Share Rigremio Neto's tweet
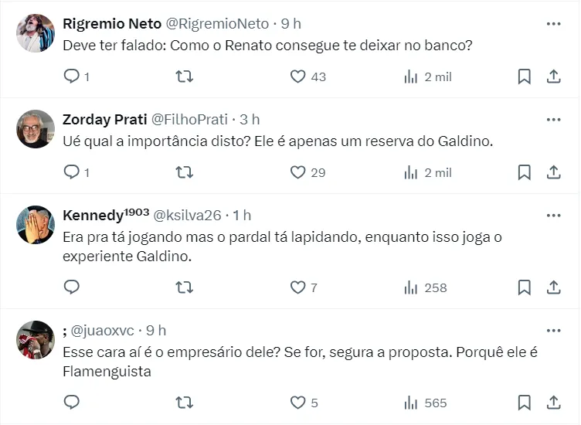 [553, 76]
